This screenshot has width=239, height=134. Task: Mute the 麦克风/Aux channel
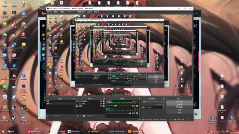click(x=133, y=113)
